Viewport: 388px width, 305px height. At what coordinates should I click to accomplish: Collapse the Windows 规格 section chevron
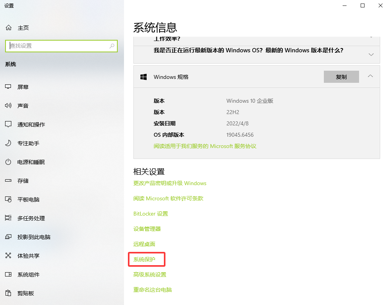pyautogui.click(x=370, y=76)
